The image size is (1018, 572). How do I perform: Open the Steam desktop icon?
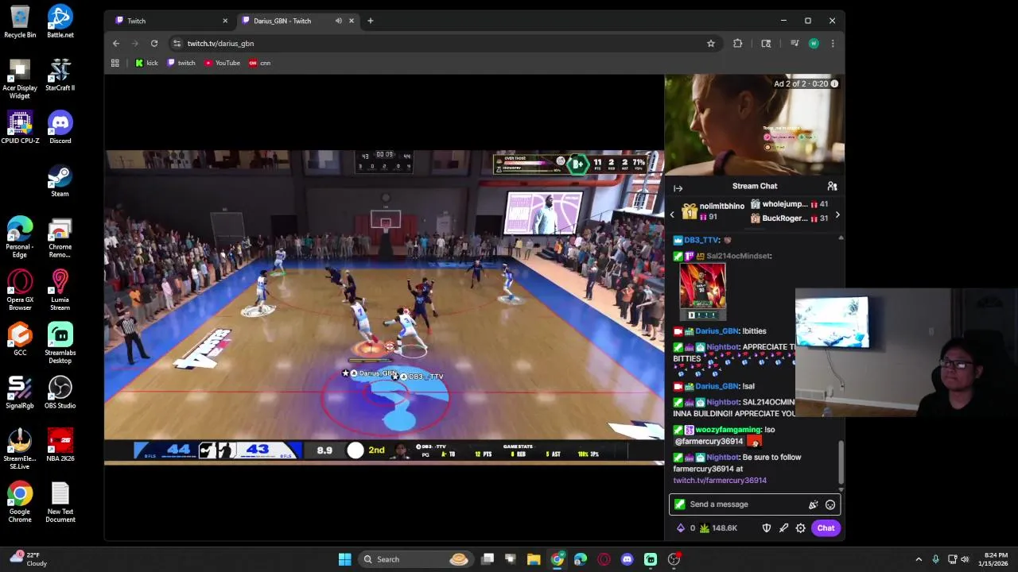pos(60,181)
